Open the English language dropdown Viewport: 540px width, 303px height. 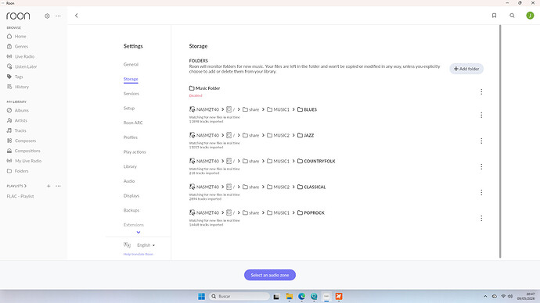tap(146, 245)
